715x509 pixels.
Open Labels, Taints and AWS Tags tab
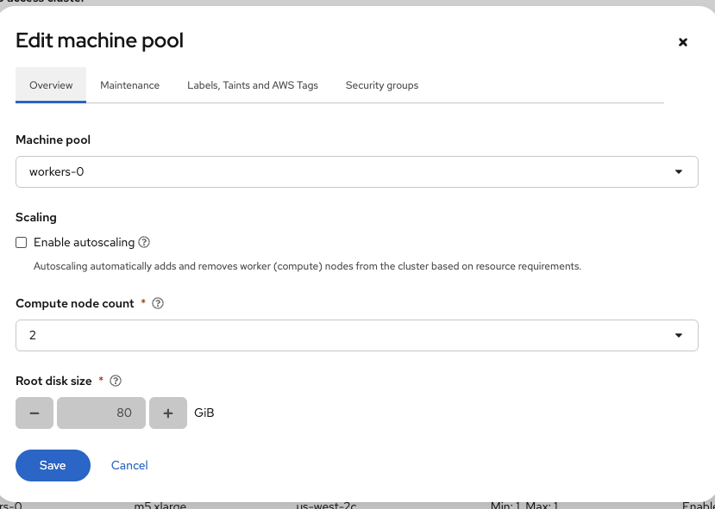coord(253,85)
